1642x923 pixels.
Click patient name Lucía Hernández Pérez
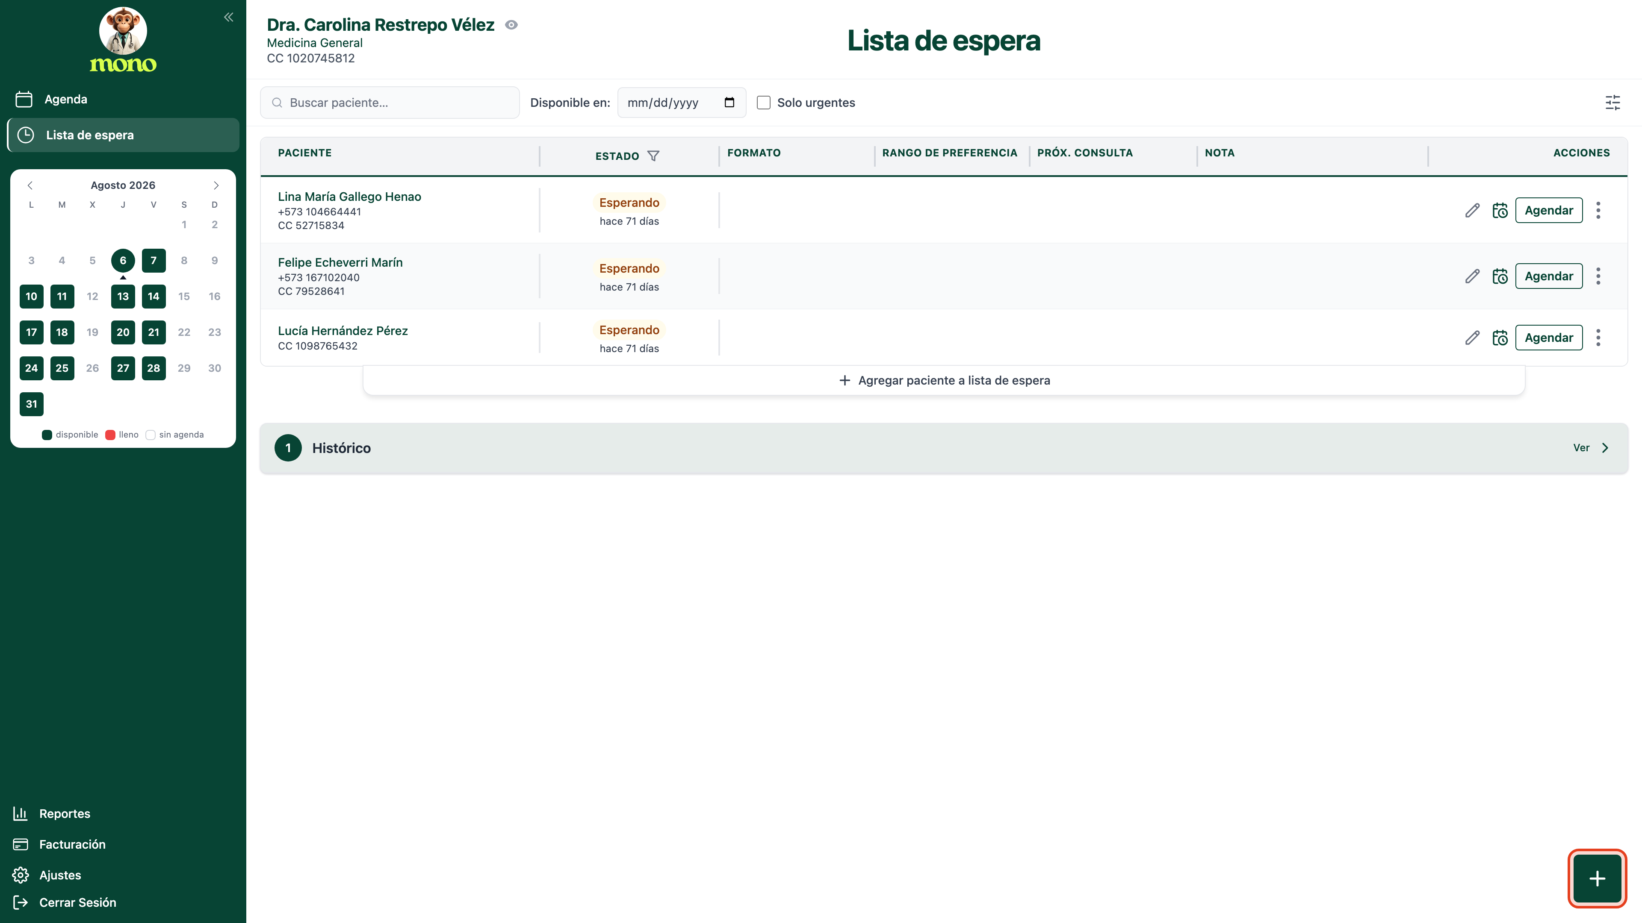tap(343, 331)
